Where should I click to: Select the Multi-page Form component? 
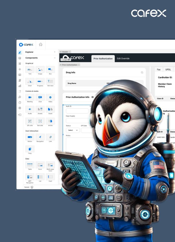coord(50,165)
